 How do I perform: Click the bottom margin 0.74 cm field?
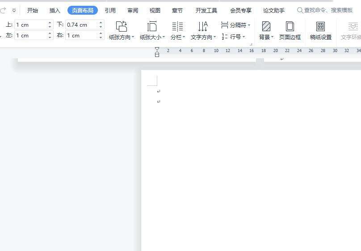(x=81, y=25)
